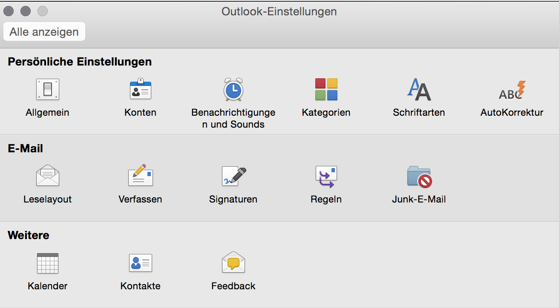Click the AutoKorrektur text label
Screen dimensions: 559x308
coord(512,112)
